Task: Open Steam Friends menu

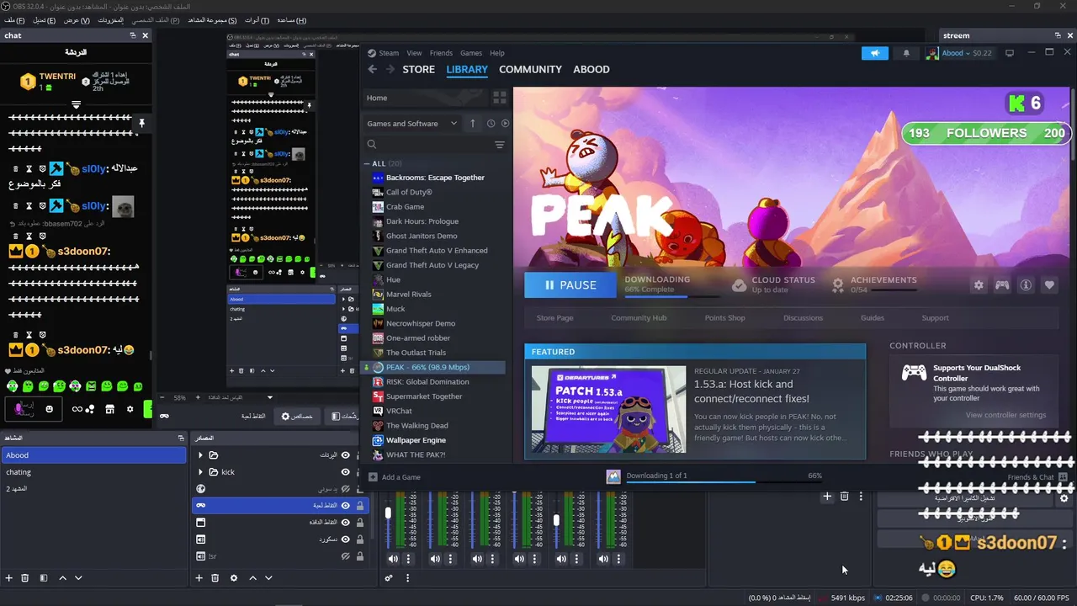Action: click(x=441, y=53)
